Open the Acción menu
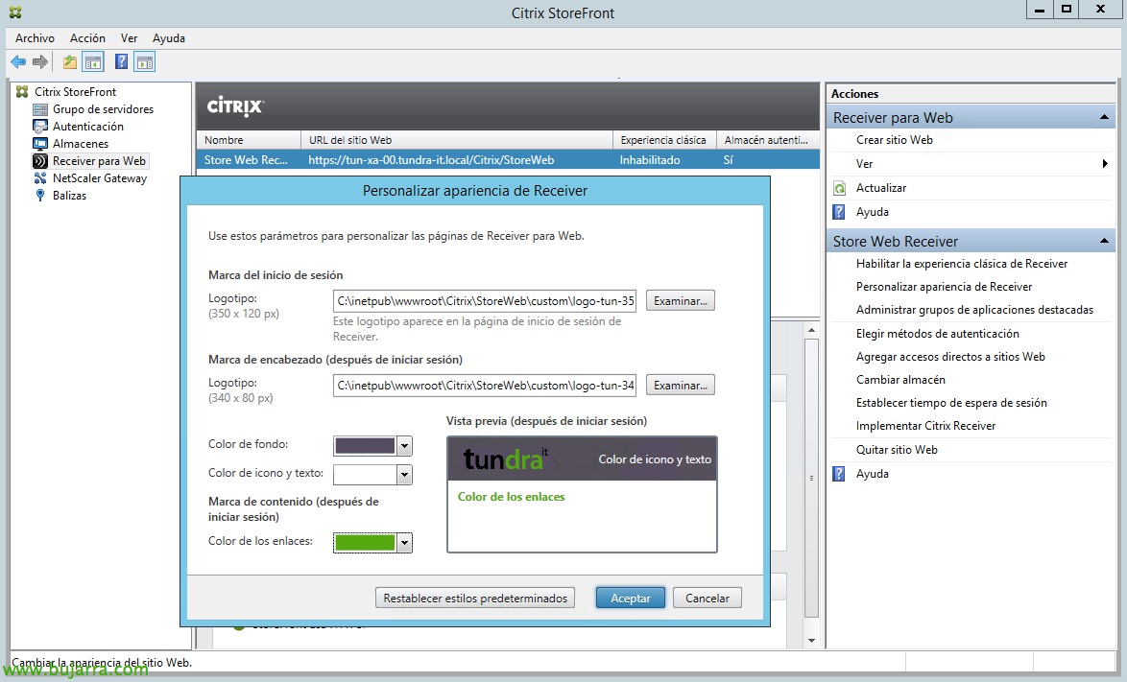 tap(87, 38)
